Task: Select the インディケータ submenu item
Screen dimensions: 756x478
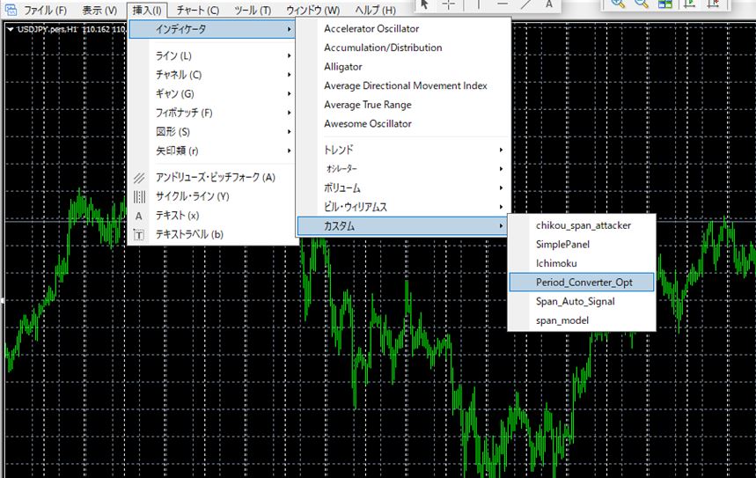Action: (213, 29)
